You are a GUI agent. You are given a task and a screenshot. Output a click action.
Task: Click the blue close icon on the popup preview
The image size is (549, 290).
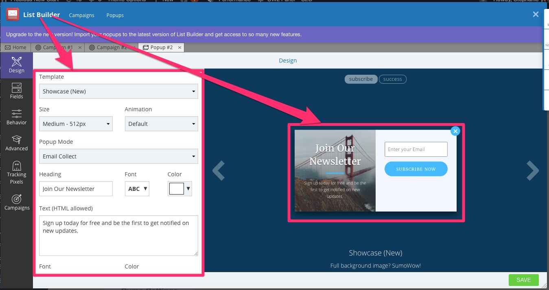pyautogui.click(x=455, y=131)
